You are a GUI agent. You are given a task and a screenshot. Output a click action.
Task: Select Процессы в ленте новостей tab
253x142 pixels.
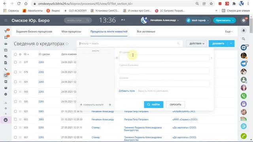coord(109,32)
